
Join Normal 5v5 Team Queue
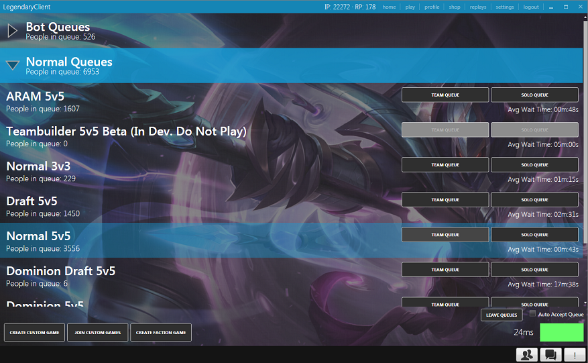445,235
